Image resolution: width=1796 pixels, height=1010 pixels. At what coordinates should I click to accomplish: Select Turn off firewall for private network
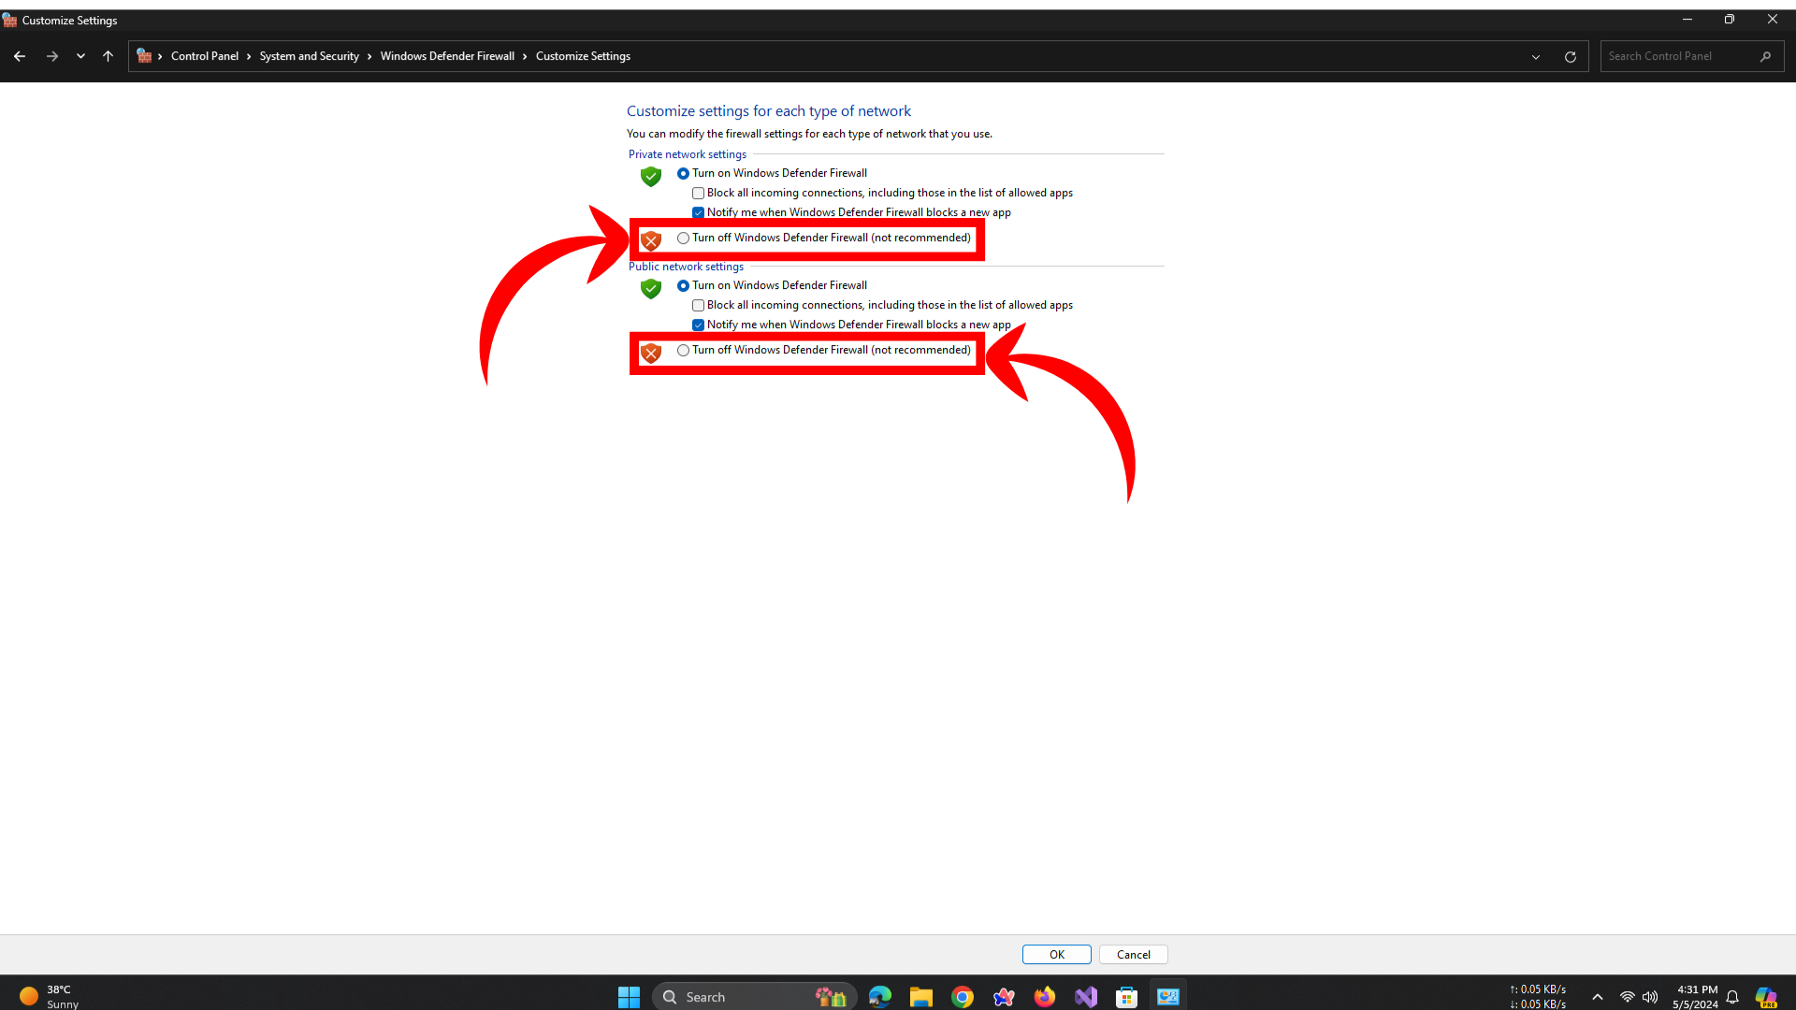point(684,238)
